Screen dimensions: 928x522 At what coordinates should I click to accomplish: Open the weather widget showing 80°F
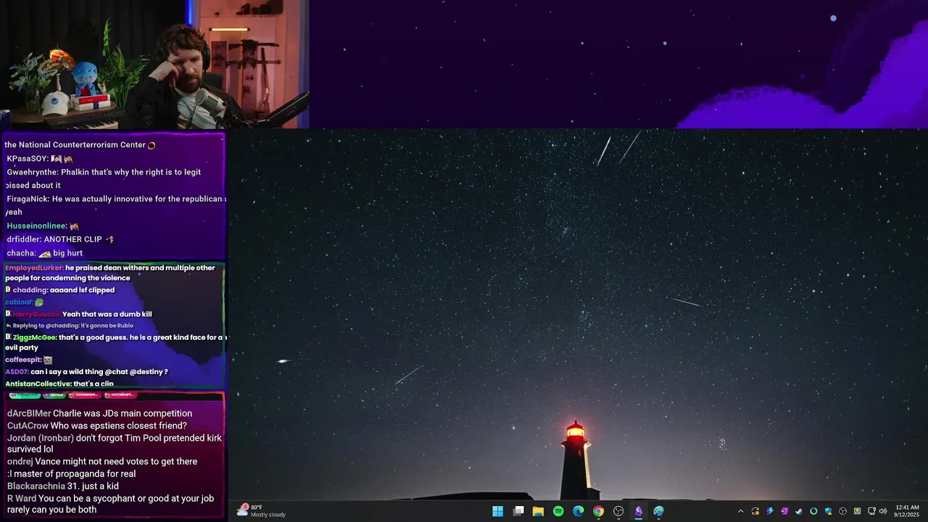point(262,511)
